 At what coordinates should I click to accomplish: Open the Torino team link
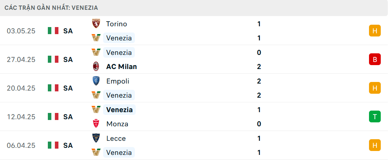pyautogui.click(x=116, y=24)
